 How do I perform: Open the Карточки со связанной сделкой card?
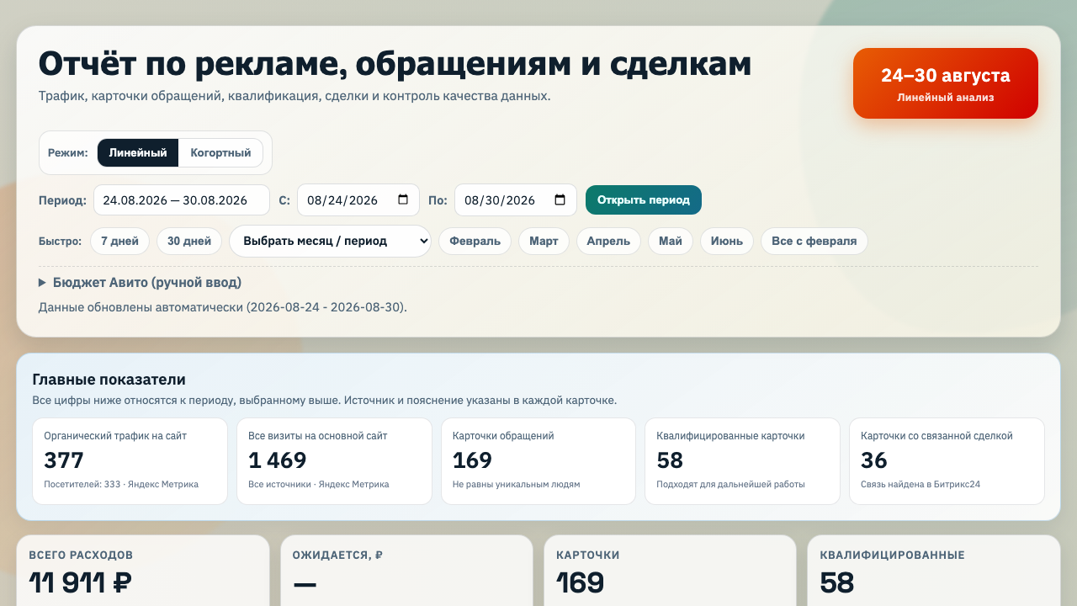click(x=947, y=461)
